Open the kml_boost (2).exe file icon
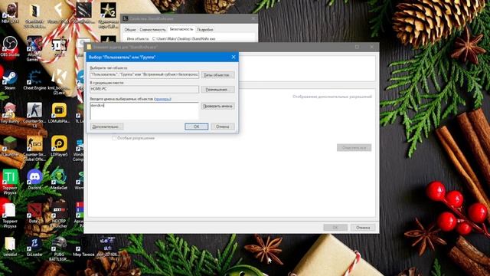 (59, 82)
